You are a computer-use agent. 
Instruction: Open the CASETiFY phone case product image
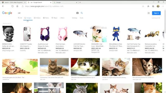27,34
